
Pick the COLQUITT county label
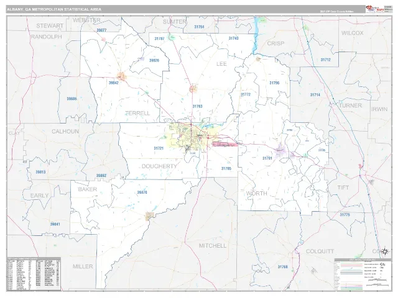click(x=320, y=251)
